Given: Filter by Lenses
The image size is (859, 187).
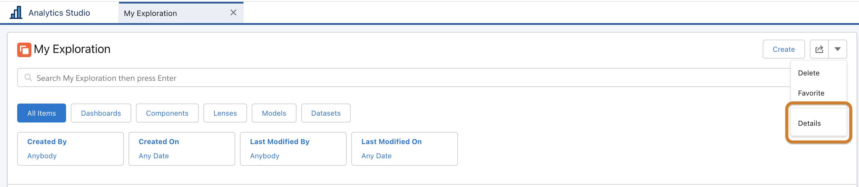Looking at the screenshot, I should click(x=225, y=113).
